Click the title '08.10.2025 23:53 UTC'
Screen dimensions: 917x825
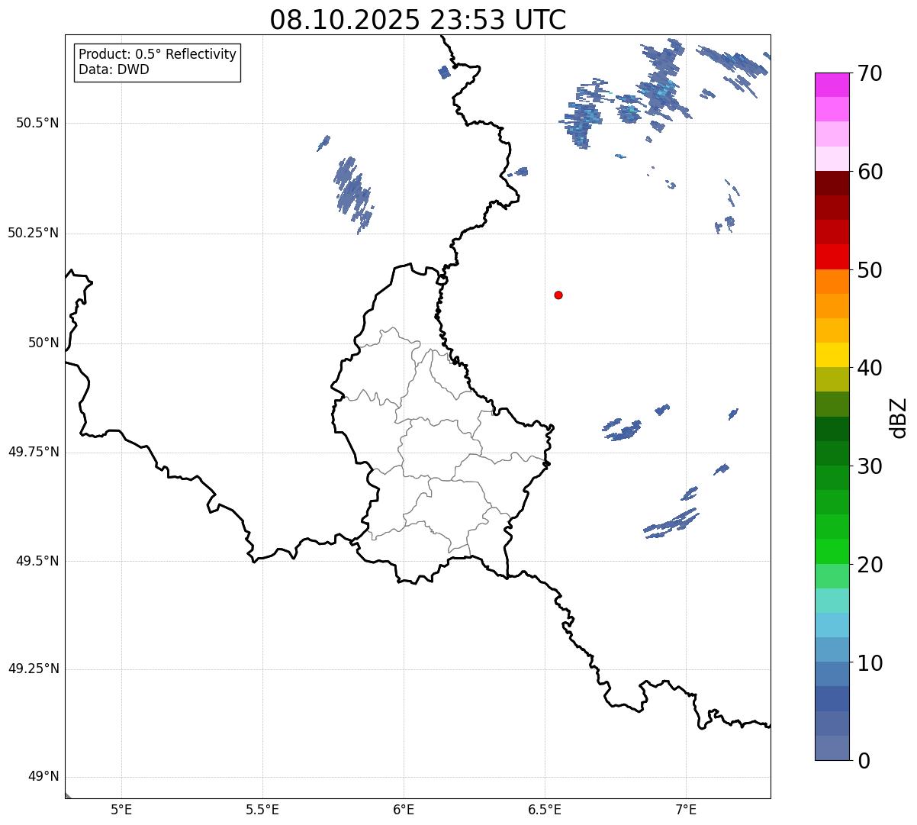click(418, 20)
